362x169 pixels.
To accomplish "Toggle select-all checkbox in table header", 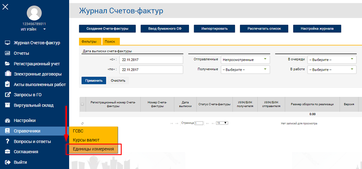I will click(83, 104).
